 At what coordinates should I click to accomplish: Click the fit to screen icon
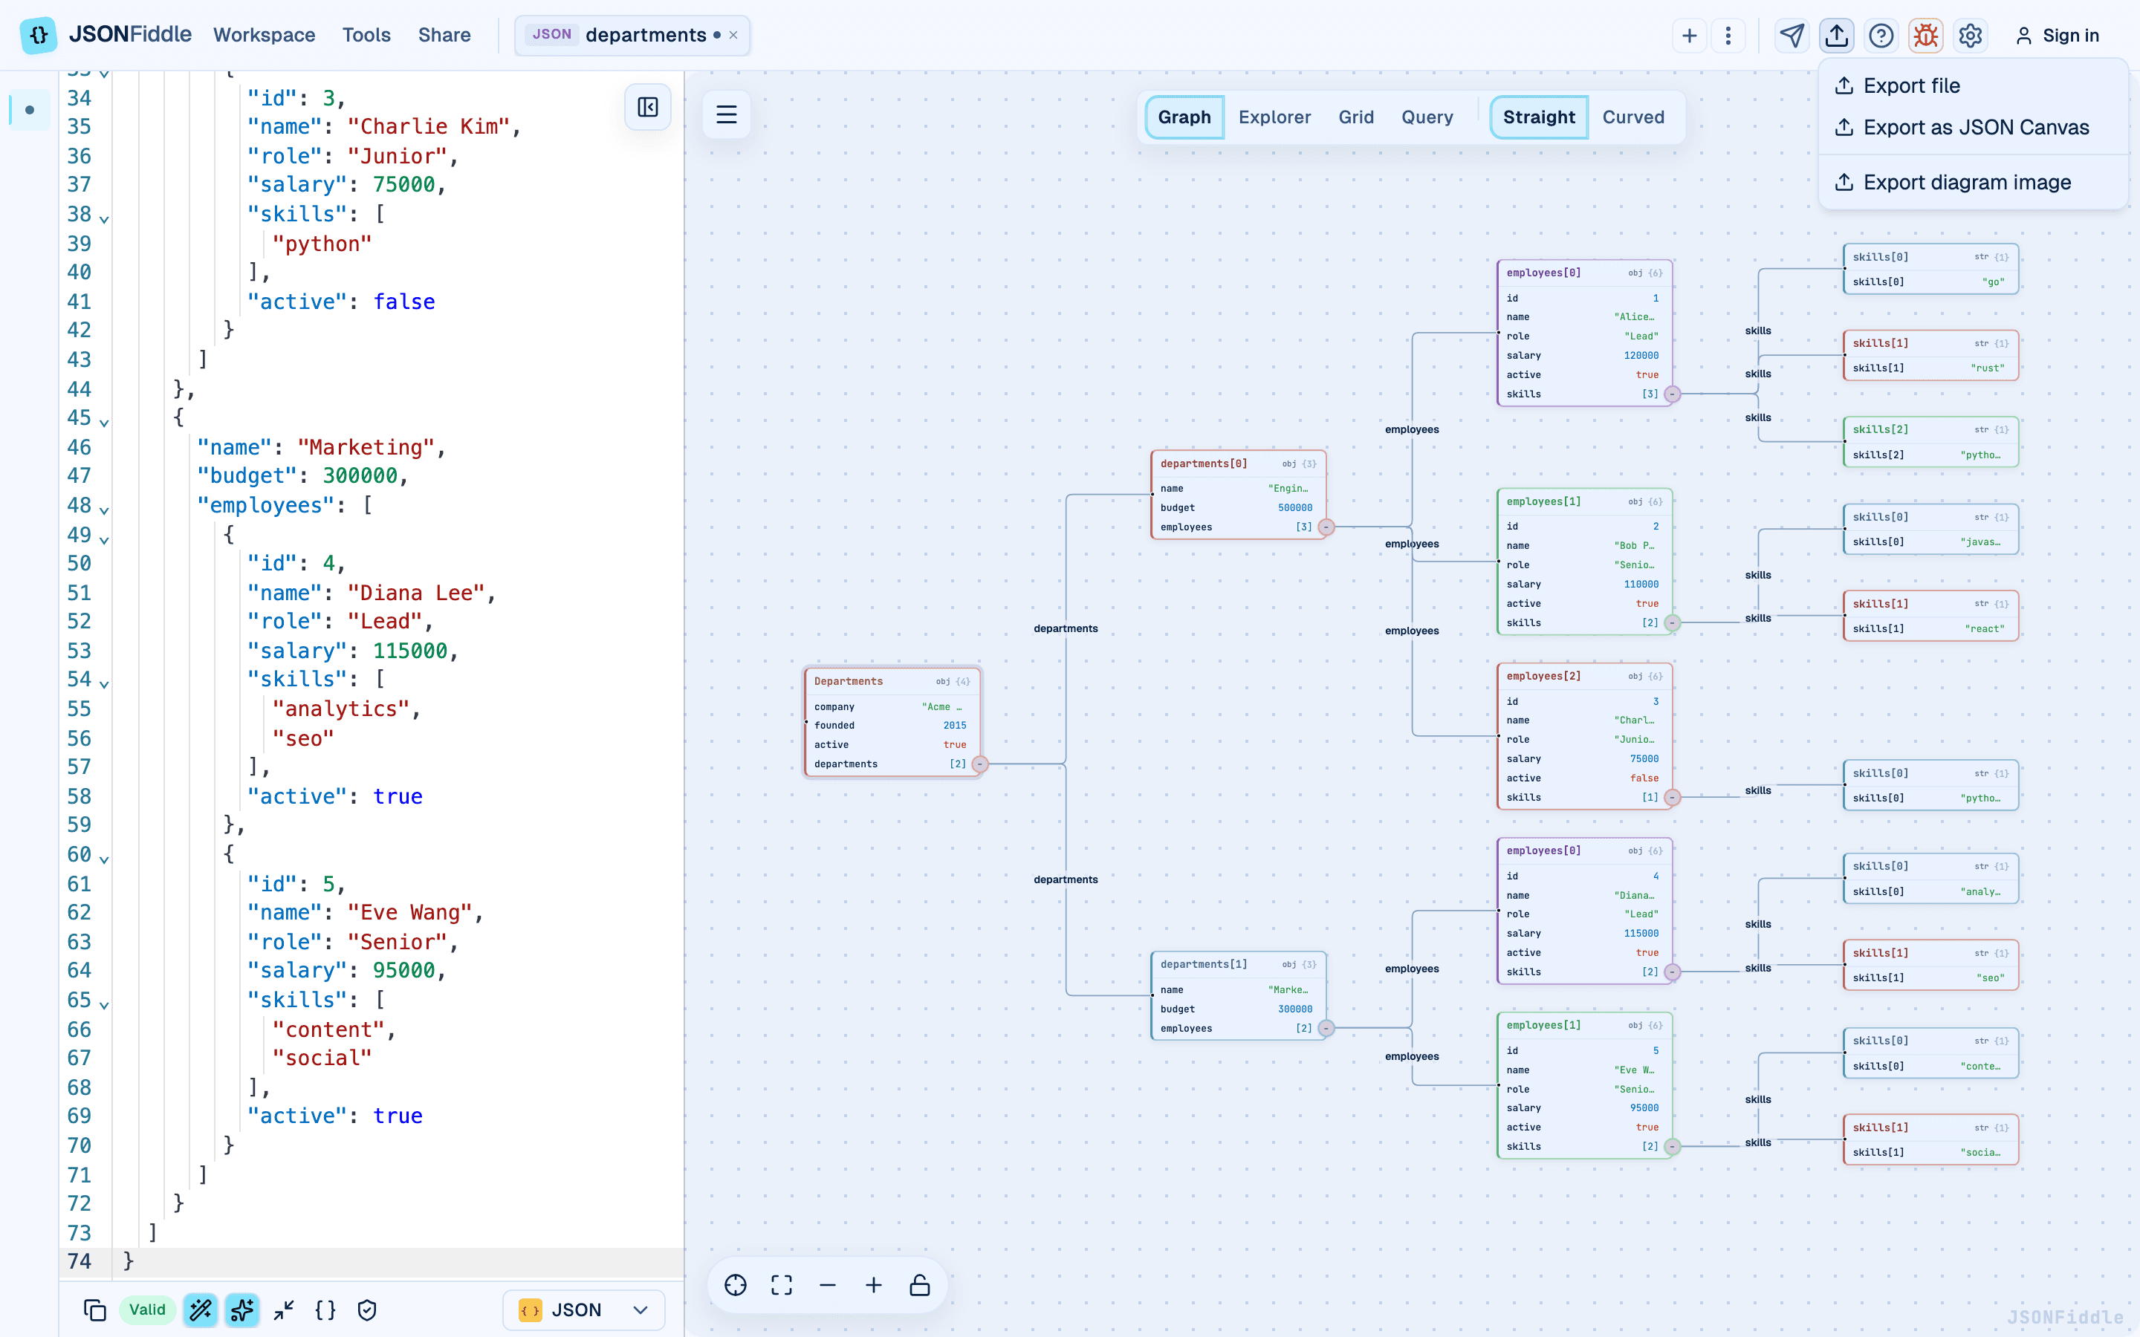(x=782, y=1285)
